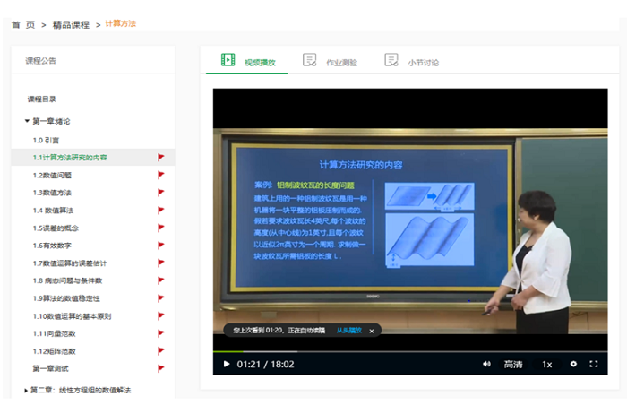Open the 高清 quality selector

tap(513, 365)
